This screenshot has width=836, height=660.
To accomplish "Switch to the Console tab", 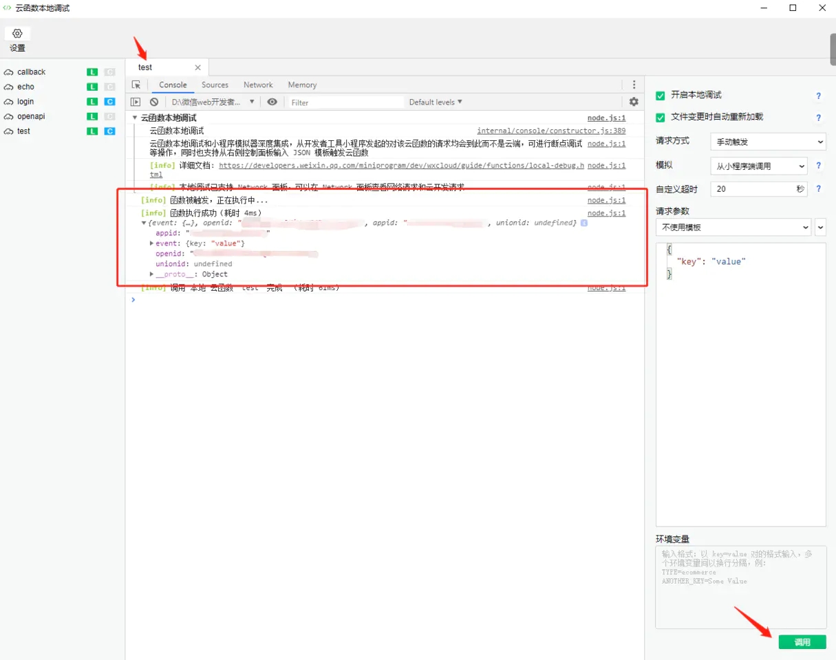I will point(173,85).
